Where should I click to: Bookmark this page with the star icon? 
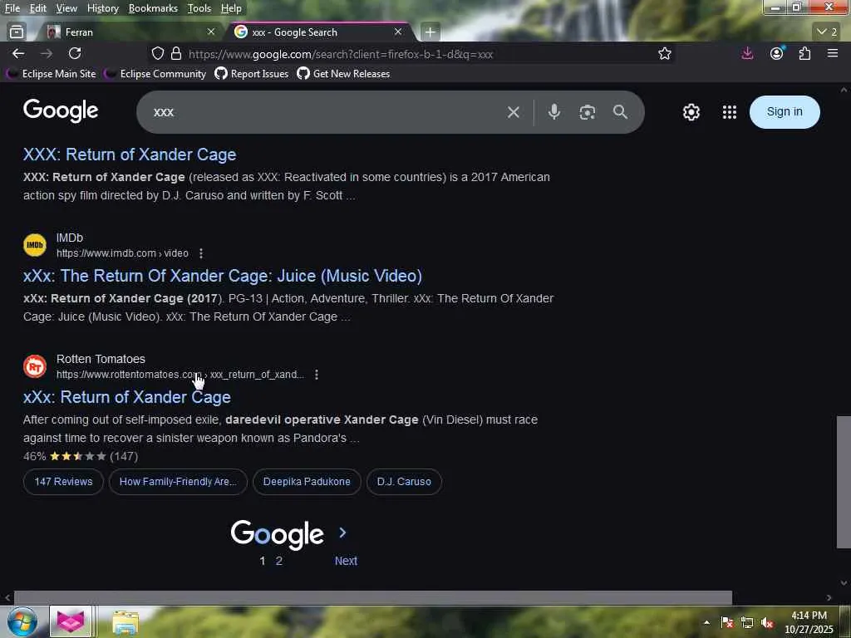click(665, 53)
